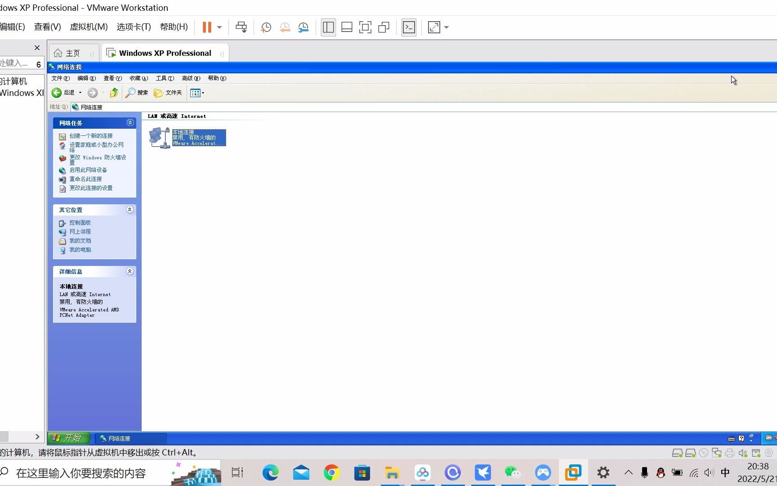
Task: Click the XP 开始 start button
Action: click(69, 438)
